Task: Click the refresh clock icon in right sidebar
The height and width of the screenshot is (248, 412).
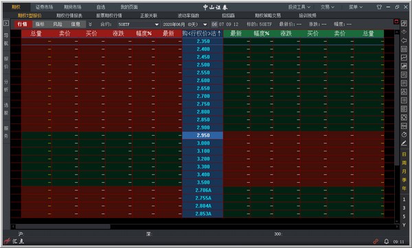Action: (404, 134)
